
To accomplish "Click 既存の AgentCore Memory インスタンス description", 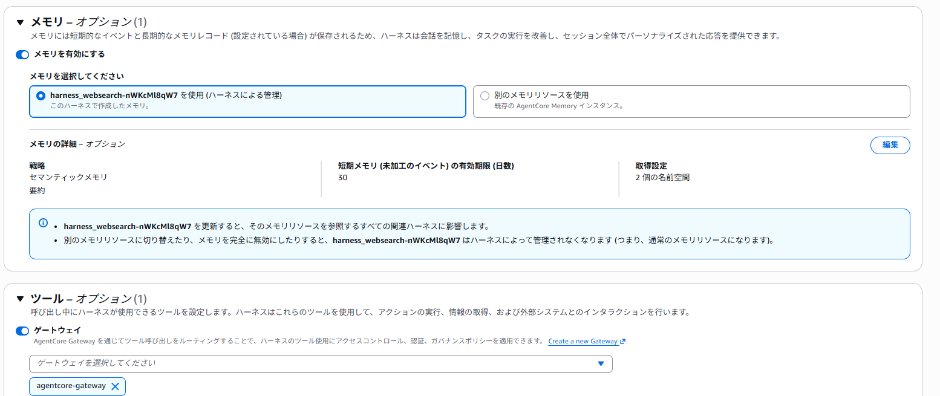I will (558, 106).
